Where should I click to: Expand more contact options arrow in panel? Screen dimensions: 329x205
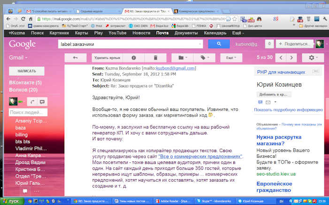point(275,102)
